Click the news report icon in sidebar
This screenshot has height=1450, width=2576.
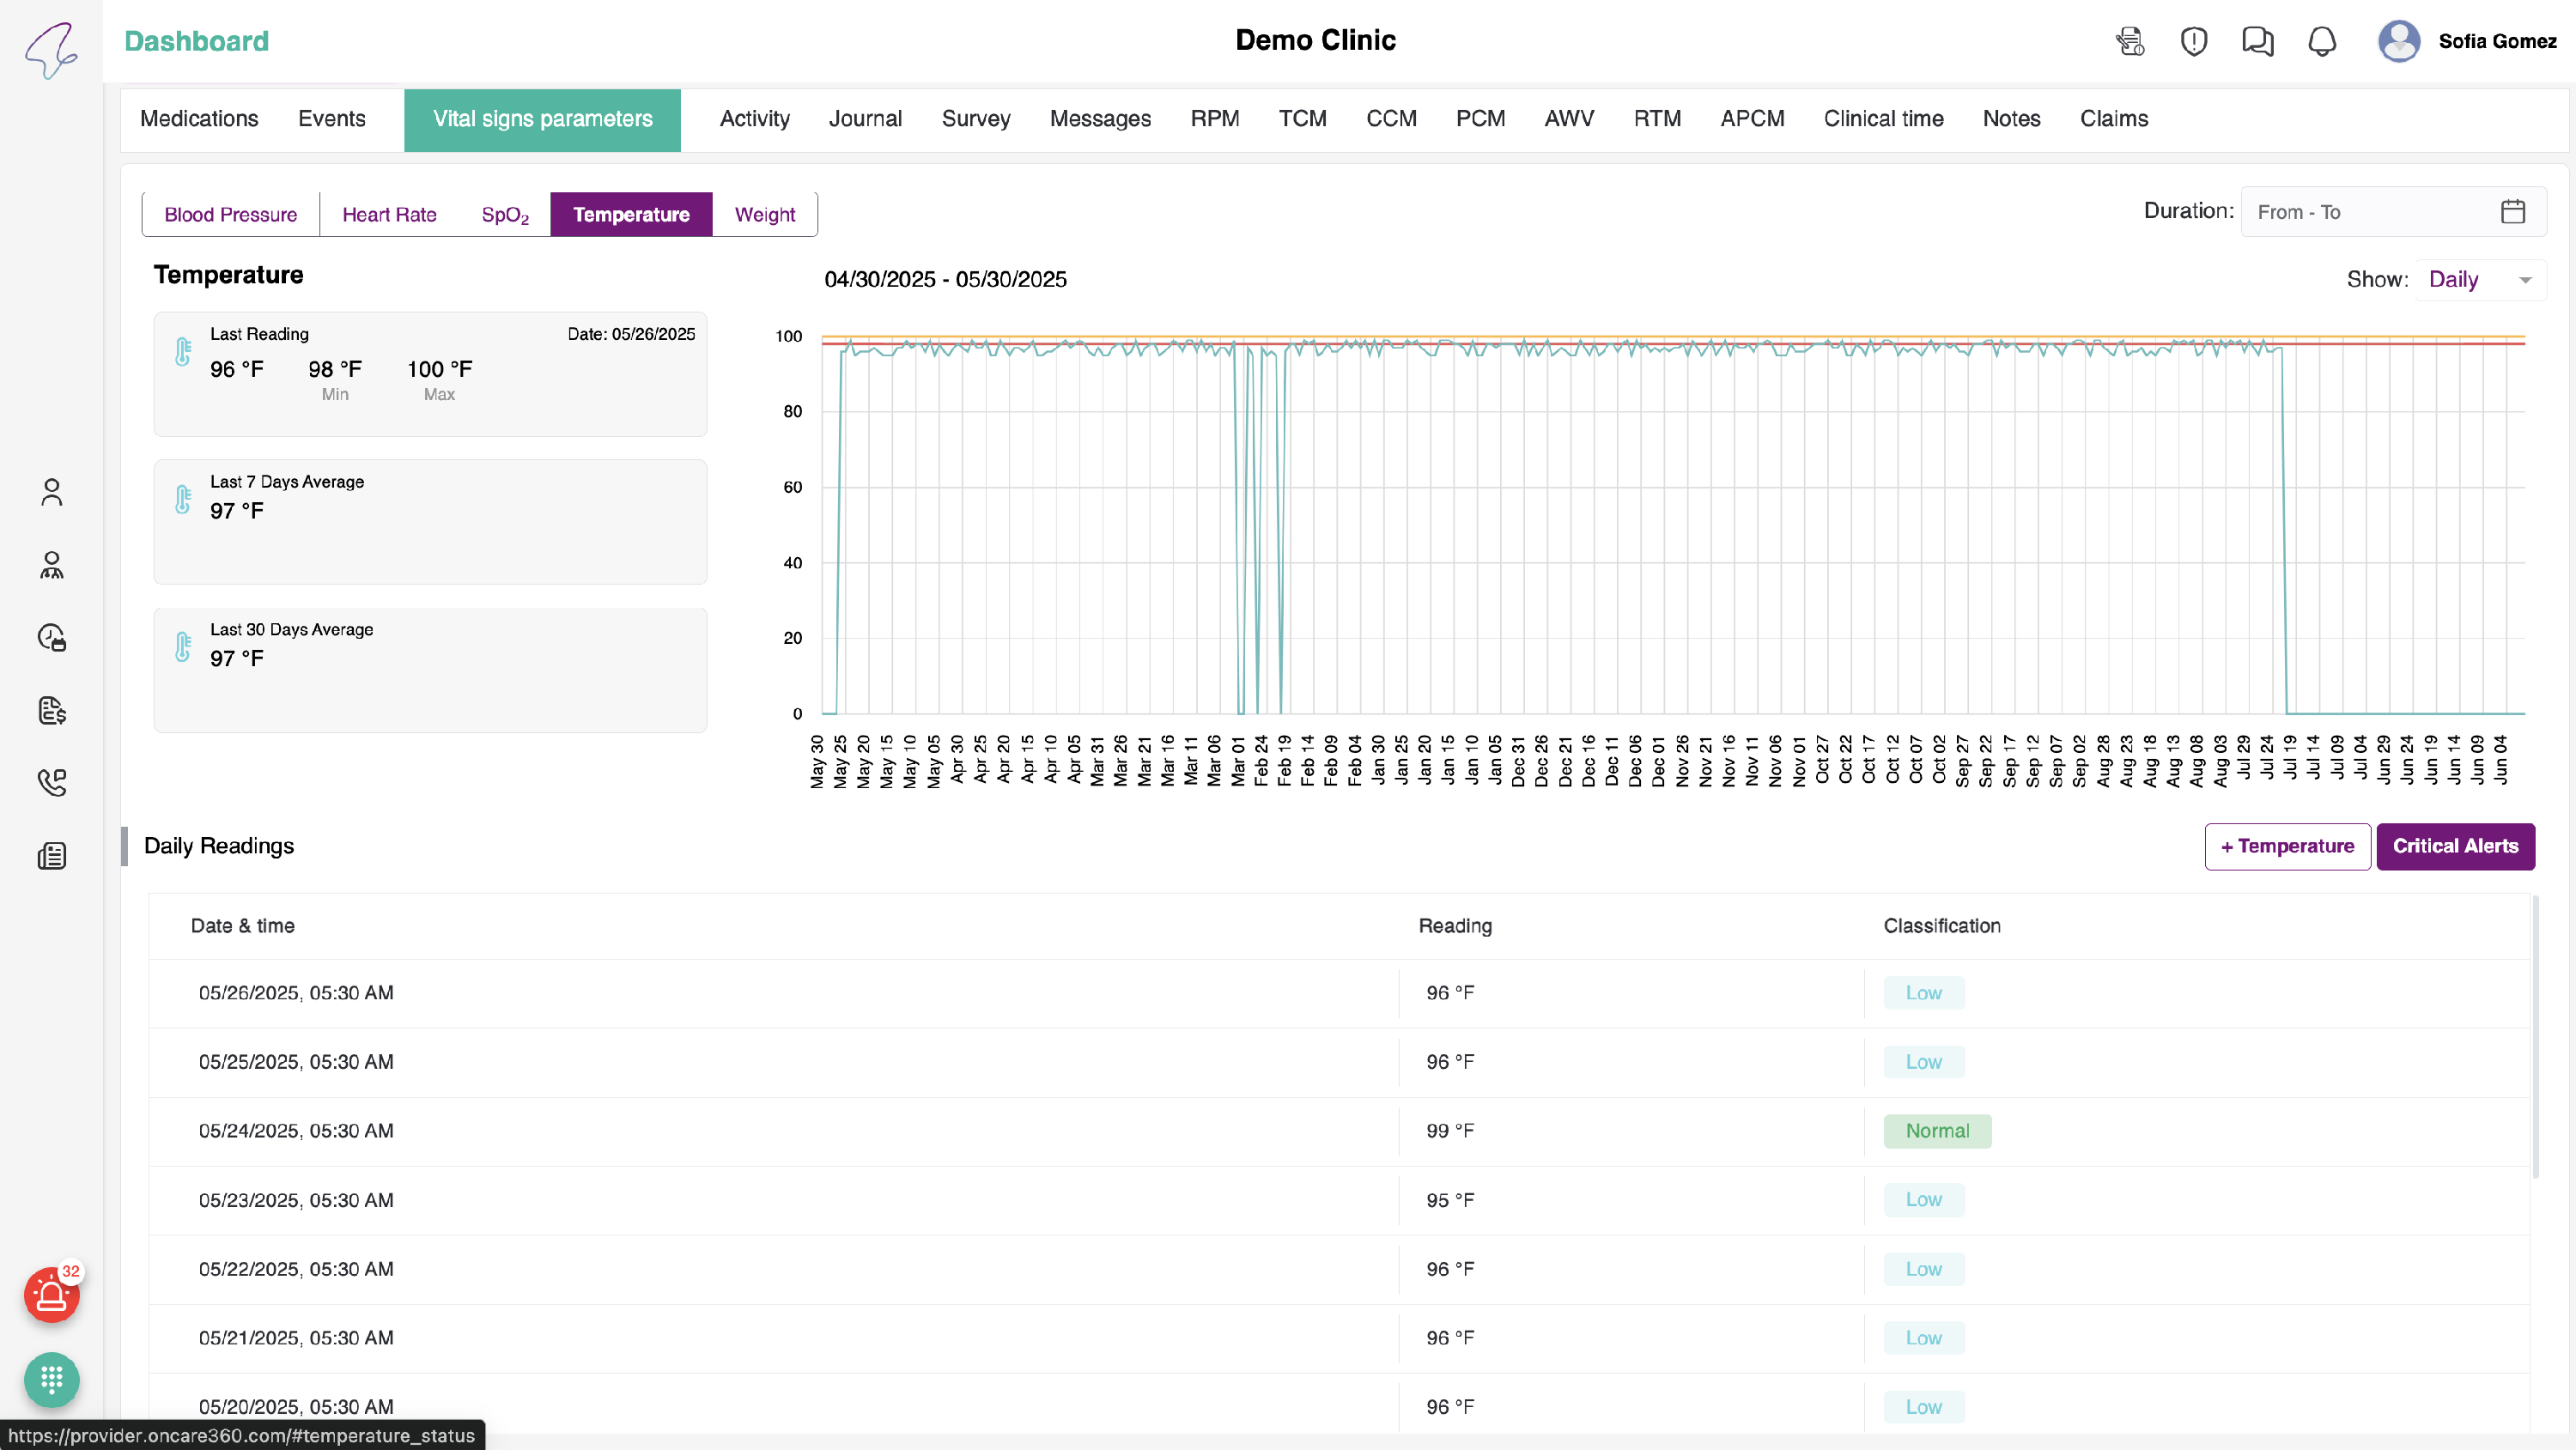coord(51,855)
